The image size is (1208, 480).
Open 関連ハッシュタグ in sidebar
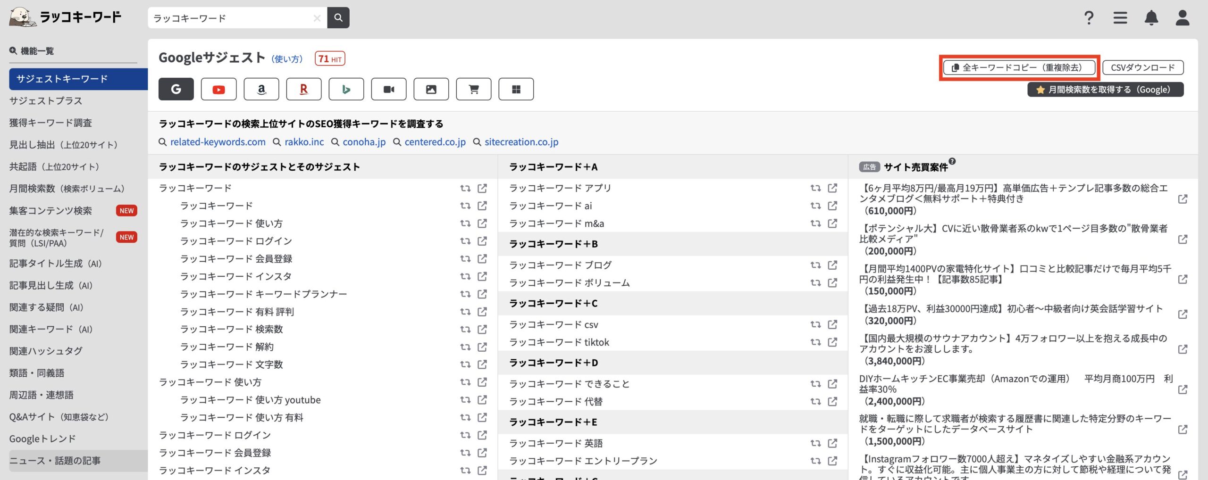pyautogui.click(x=46, y=351)
